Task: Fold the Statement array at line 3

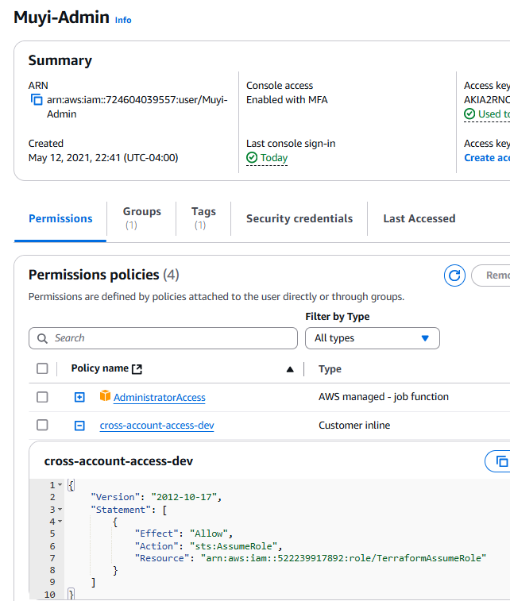Action: [x=60, y=510]
